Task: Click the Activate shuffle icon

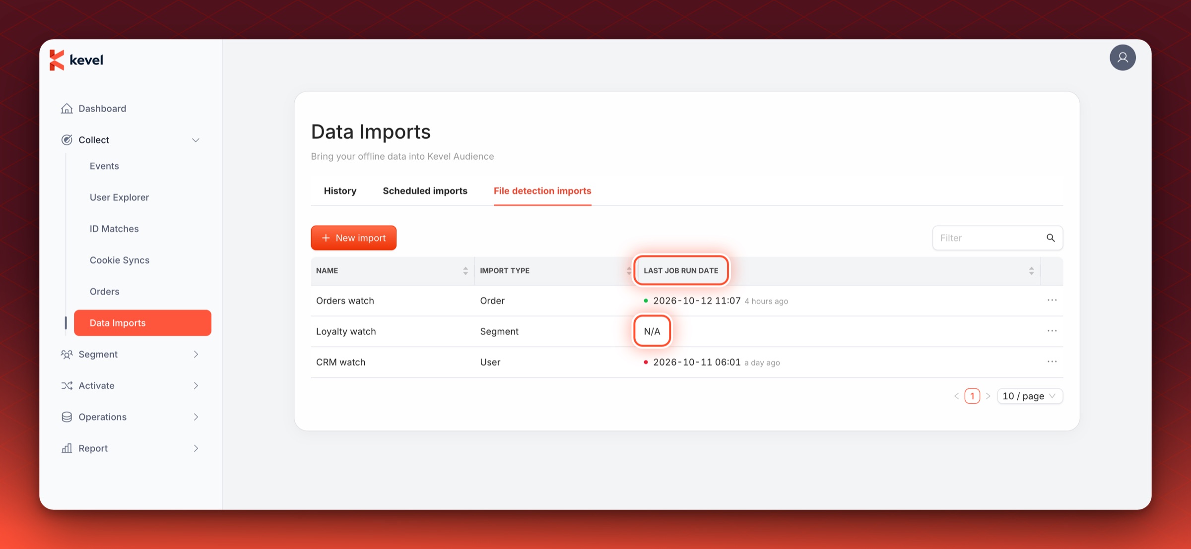Action: (66, 385)
